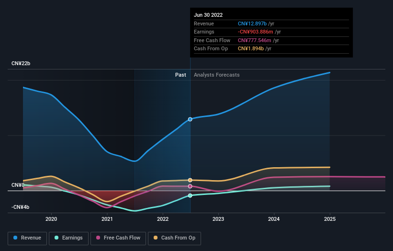Toggle the Revenue legend button
Viewport: 393px width, 251px height.
(x=27, y=238)
